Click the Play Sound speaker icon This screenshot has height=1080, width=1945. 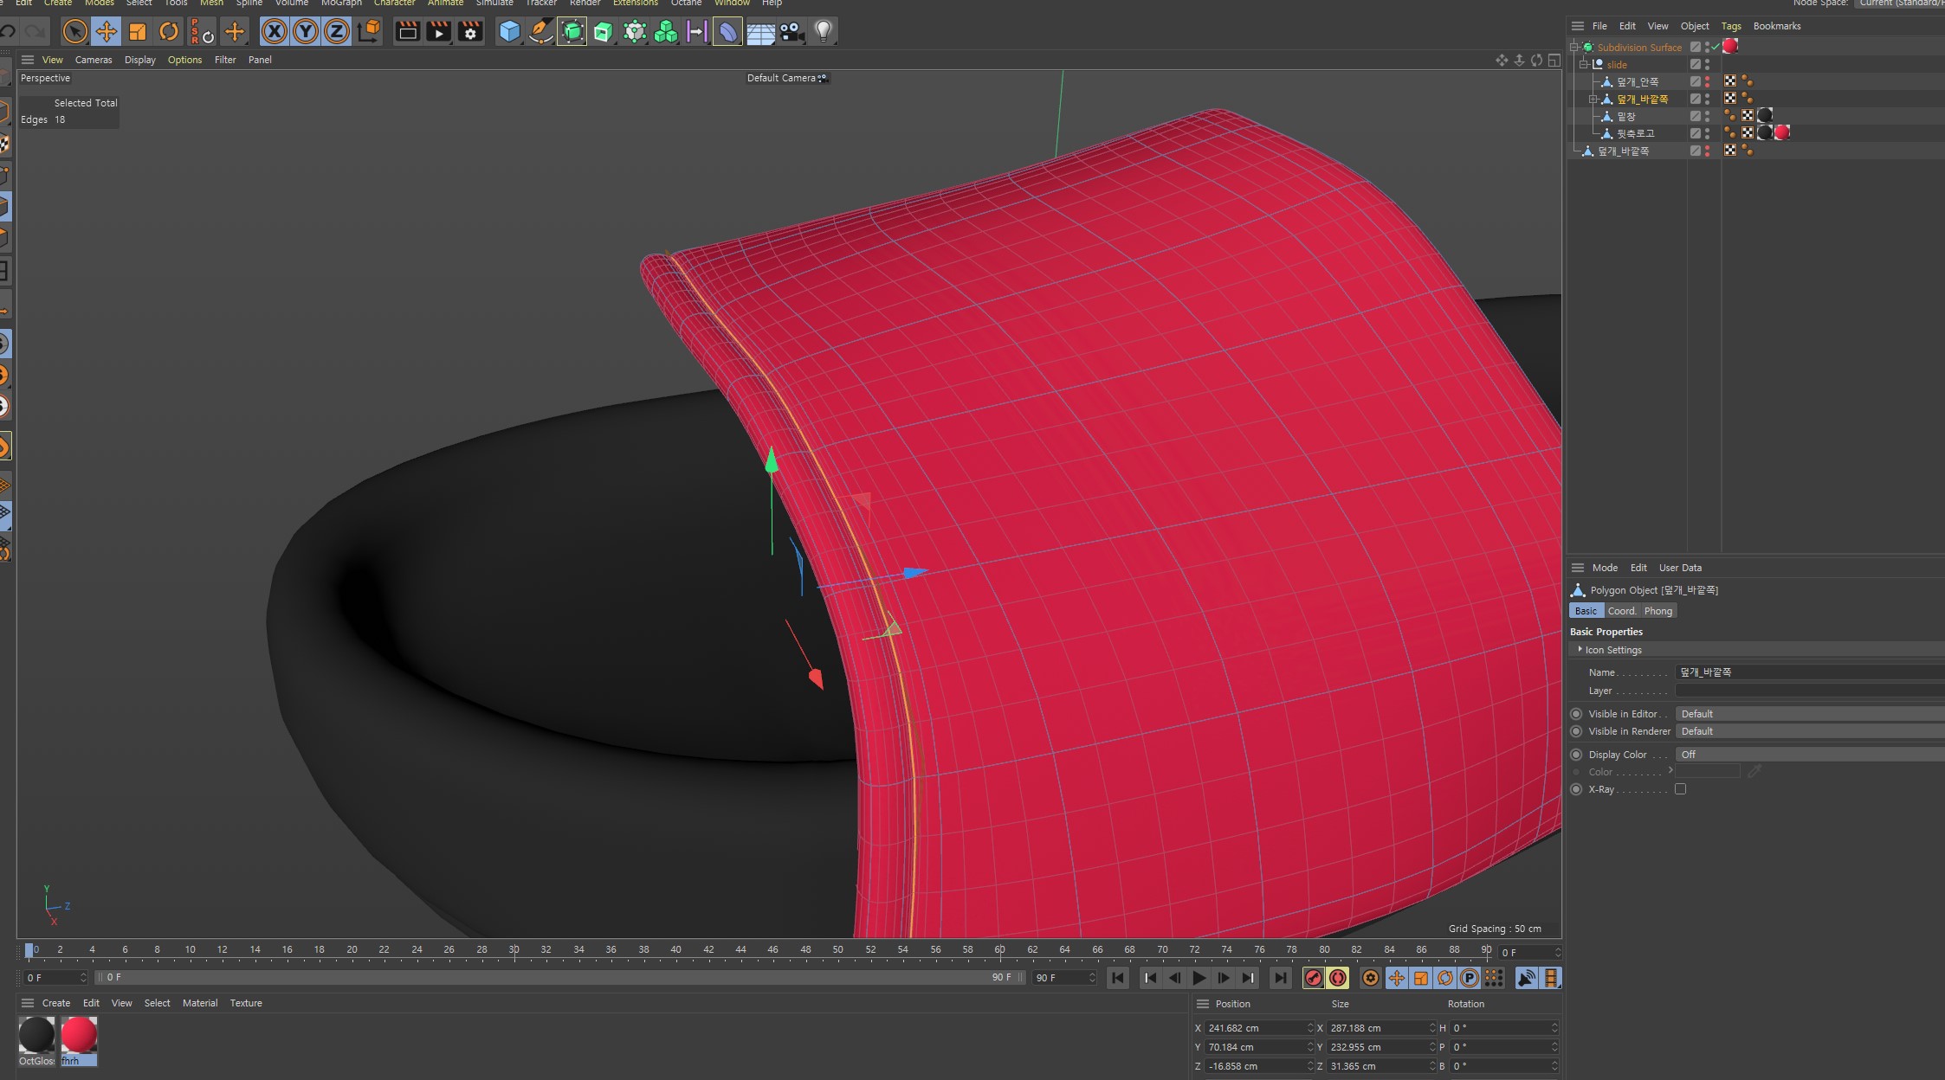1527,978
